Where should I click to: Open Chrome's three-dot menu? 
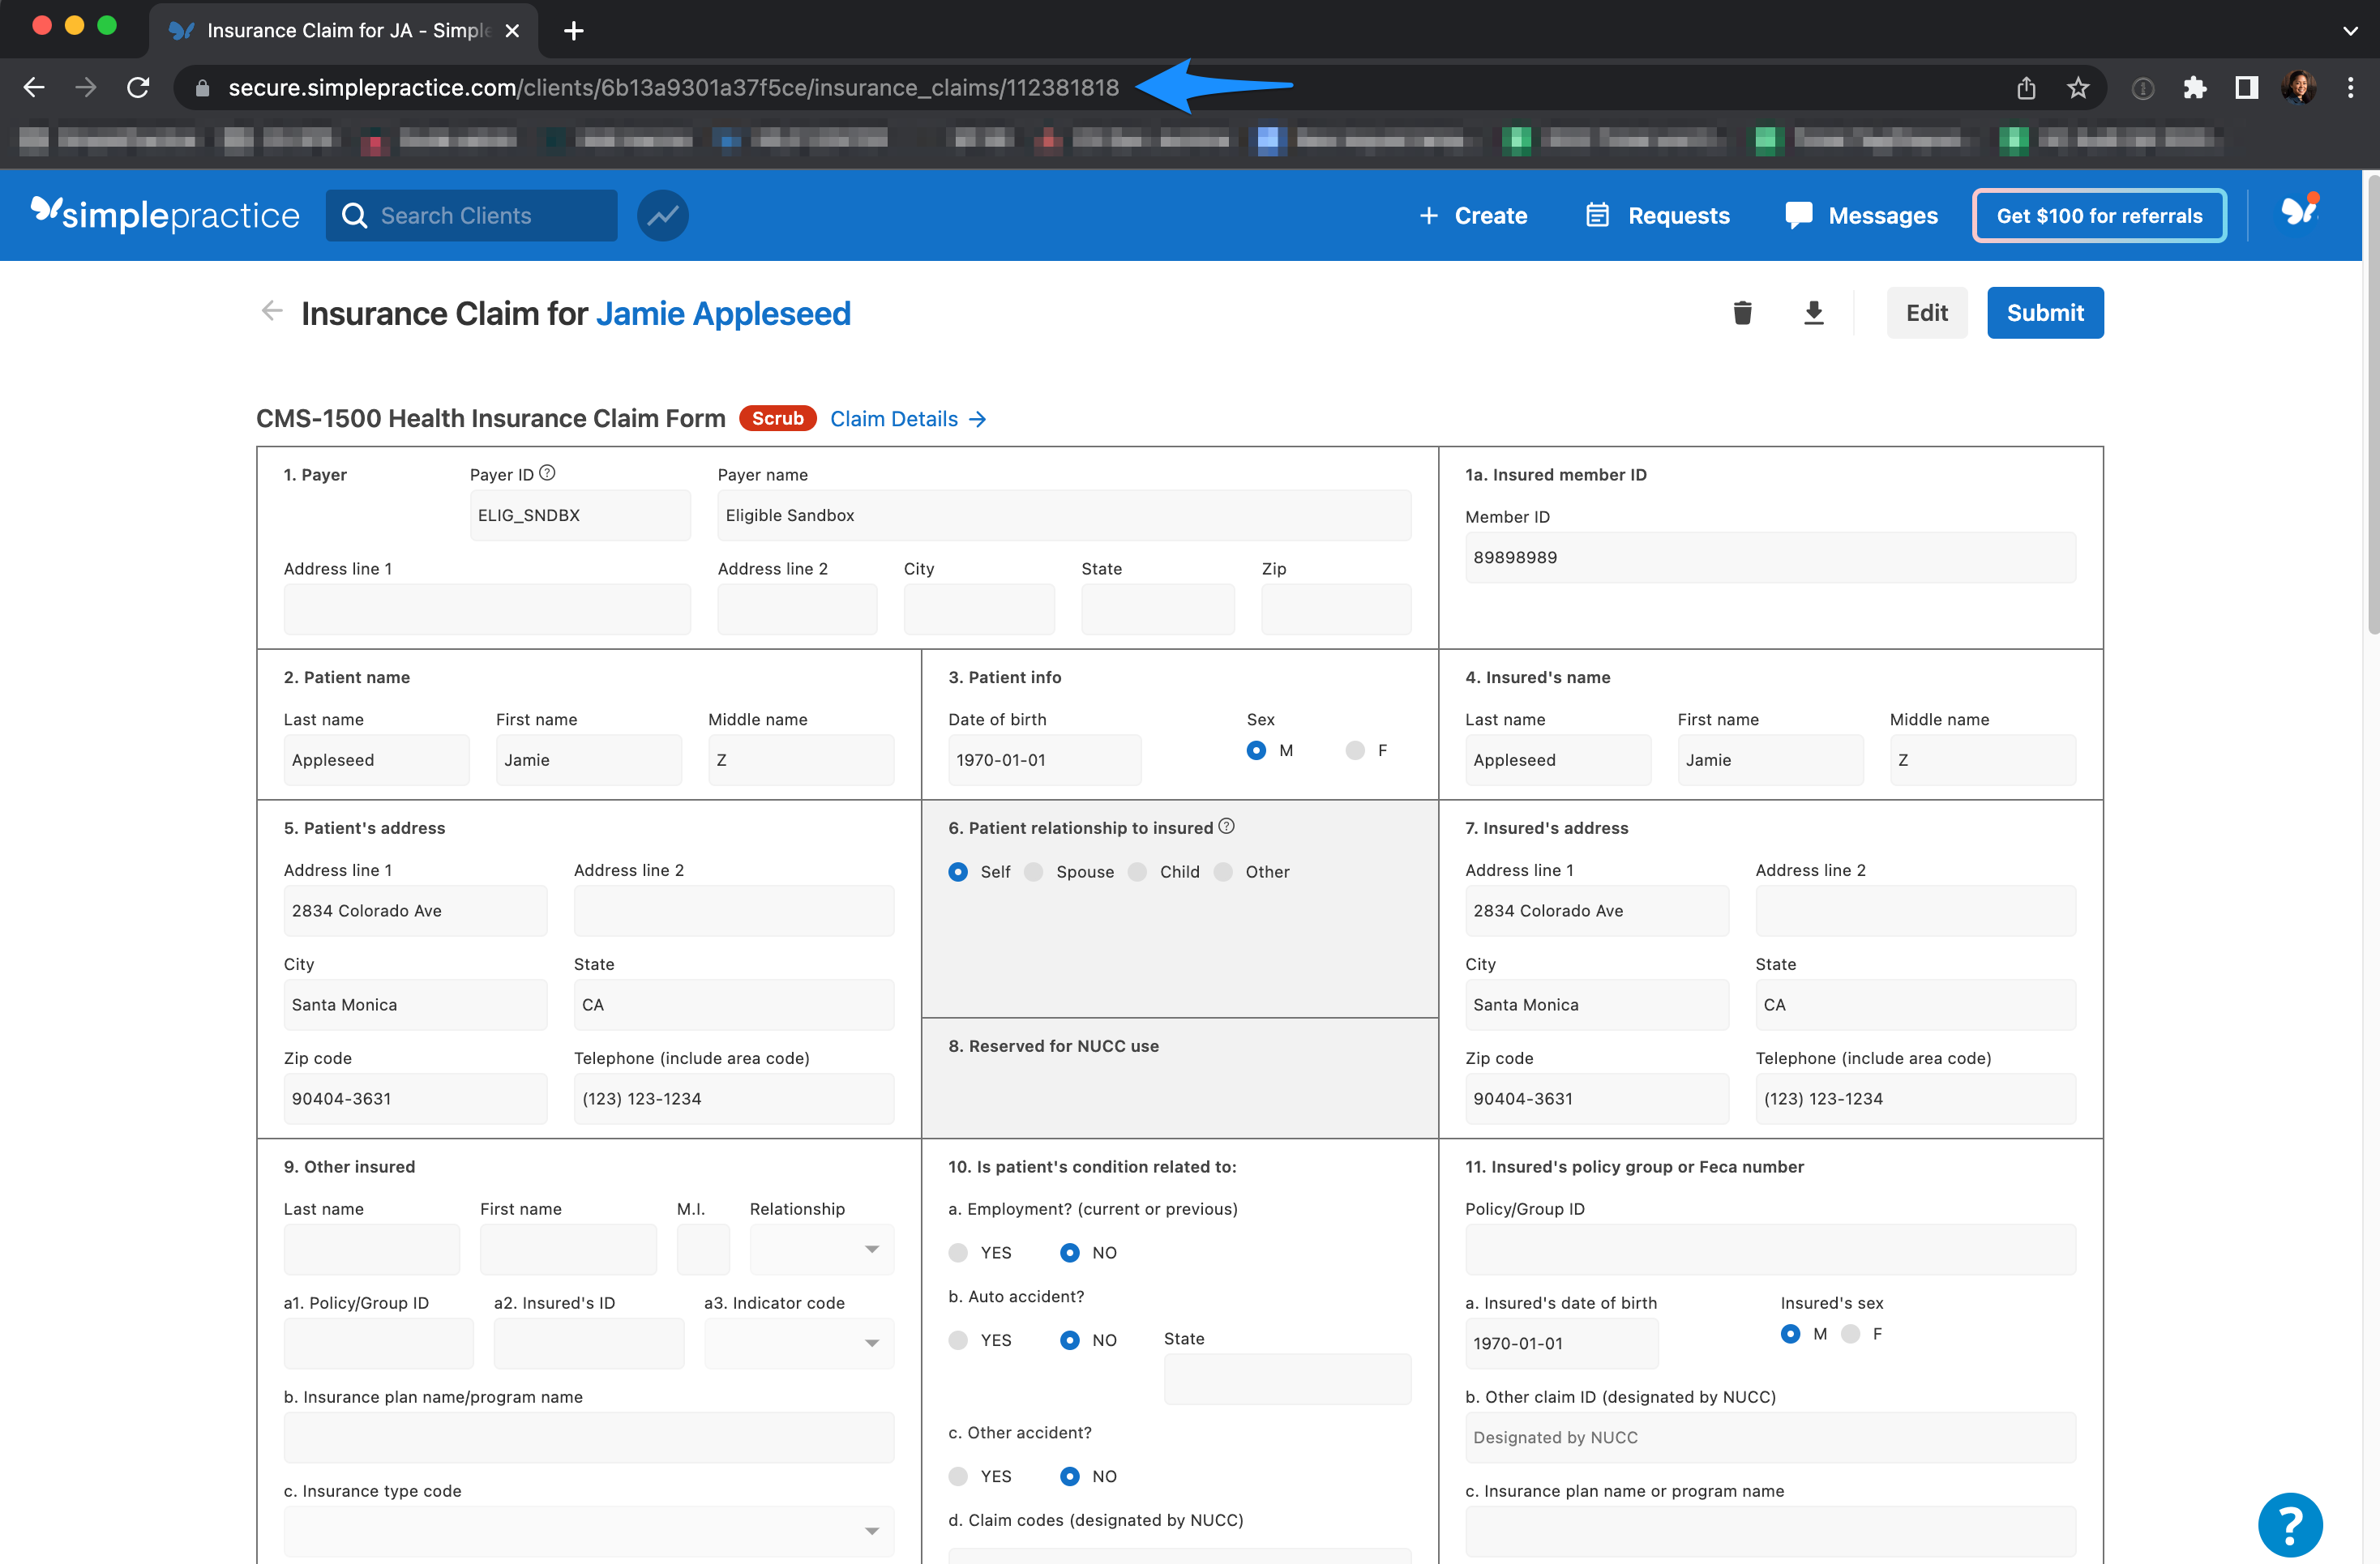pyautogui.click(x=2352, y=87)
